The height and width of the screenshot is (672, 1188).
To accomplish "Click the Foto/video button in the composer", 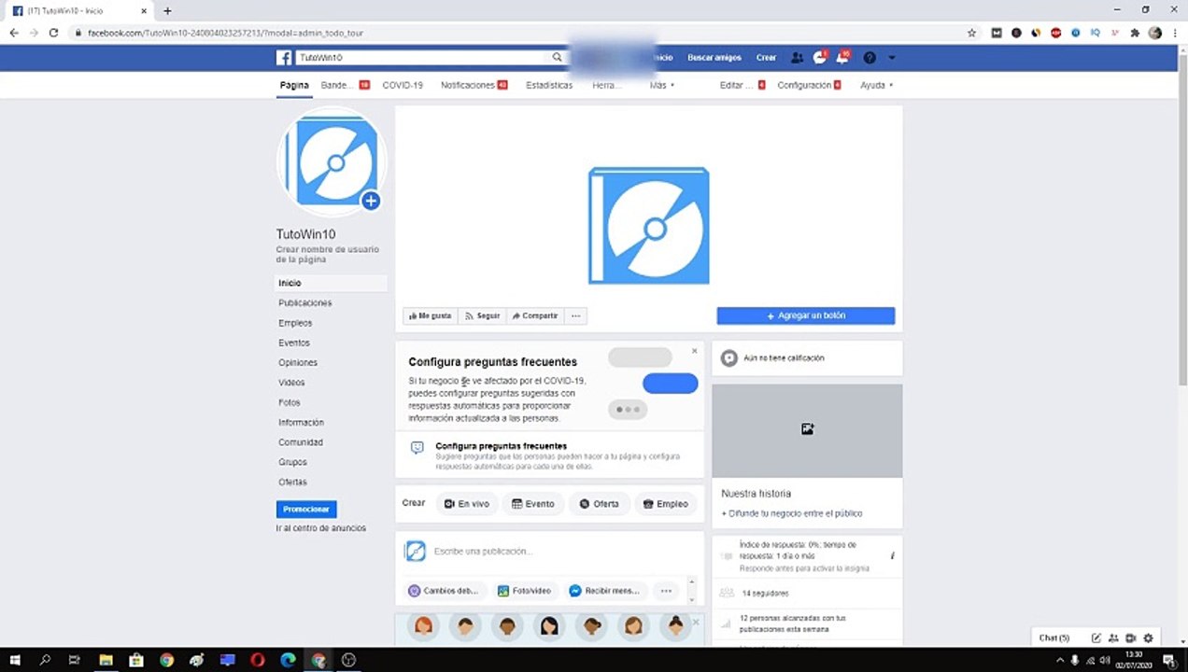I will pyautogui.click(x=524, y=591).
